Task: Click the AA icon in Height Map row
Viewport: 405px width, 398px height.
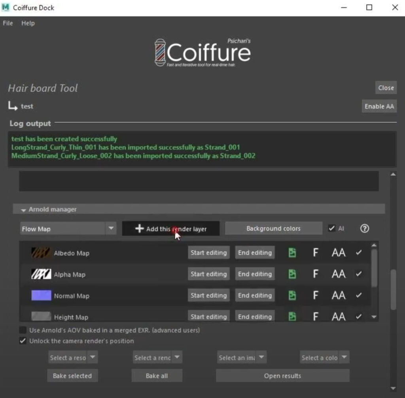Action: [x=339, y=317]
